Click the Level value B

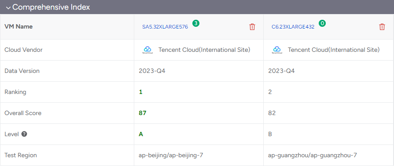coord(270,134)
